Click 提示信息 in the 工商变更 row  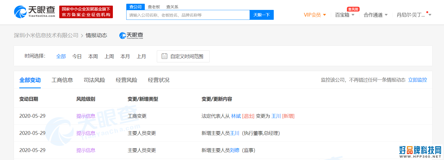click(86, 116)
